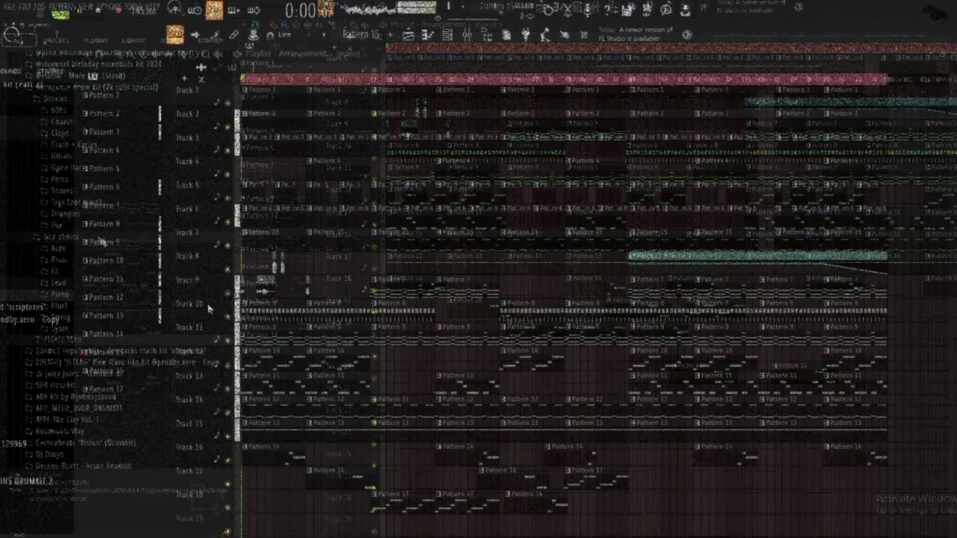The width and height of the screenshot is (957, 538).
Task: Click the link chain icon in the toolbar
Action: coord(234,34)
